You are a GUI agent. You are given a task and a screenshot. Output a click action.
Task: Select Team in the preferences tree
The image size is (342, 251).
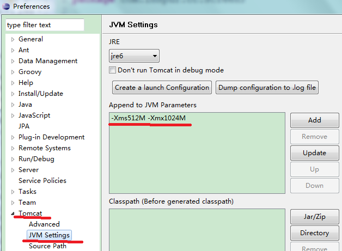click(x=27, y=203)
